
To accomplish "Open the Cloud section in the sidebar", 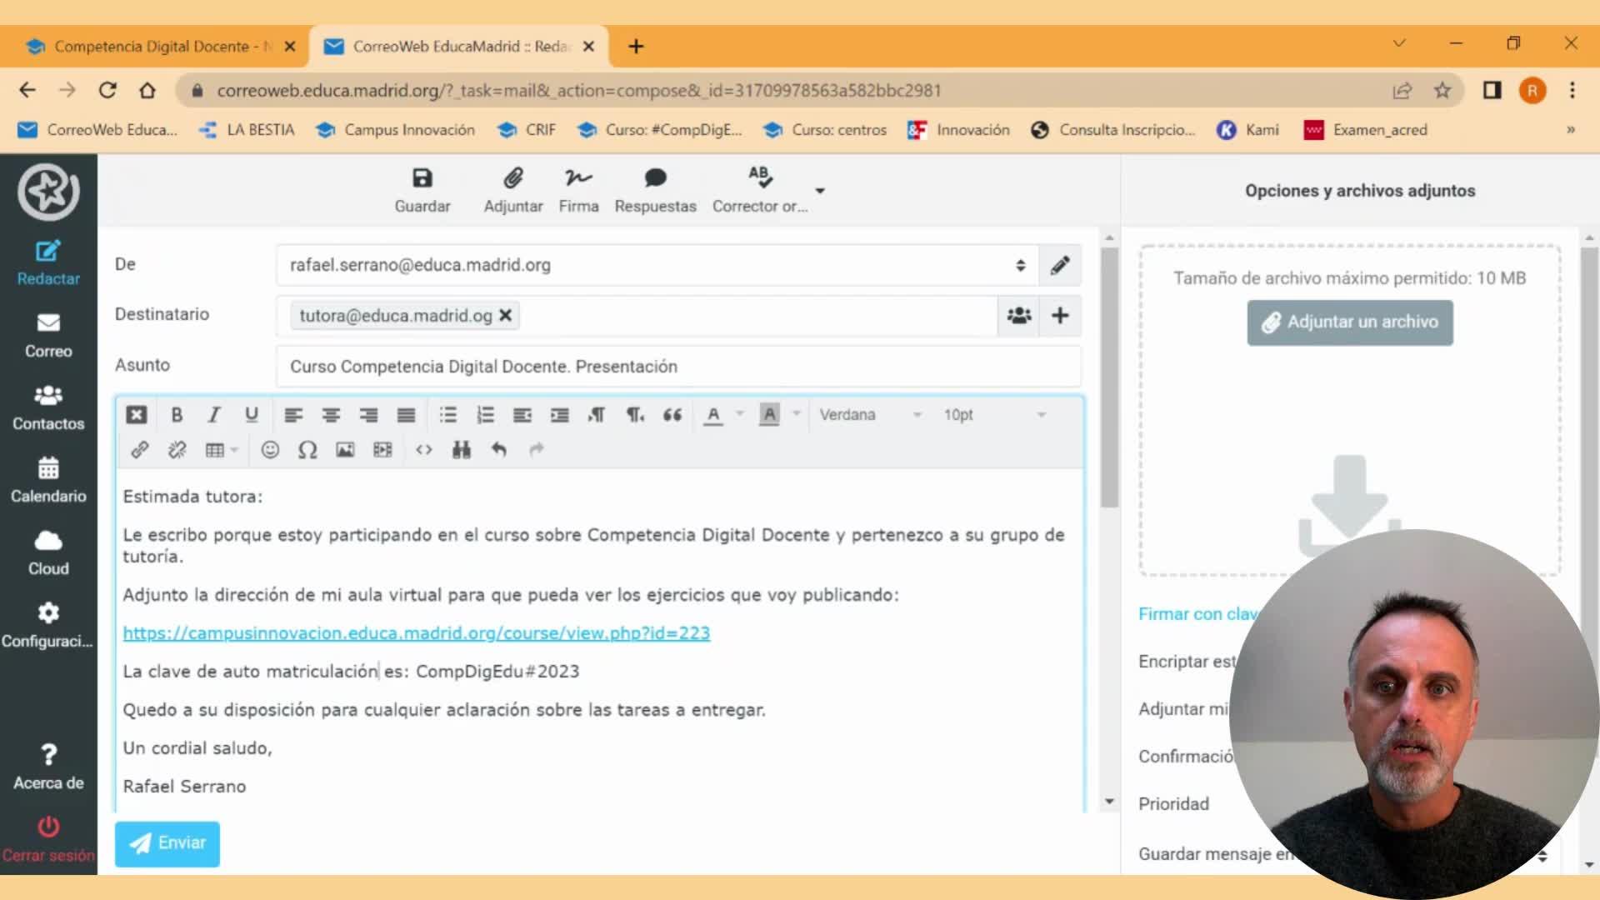I will click(48, 552).
